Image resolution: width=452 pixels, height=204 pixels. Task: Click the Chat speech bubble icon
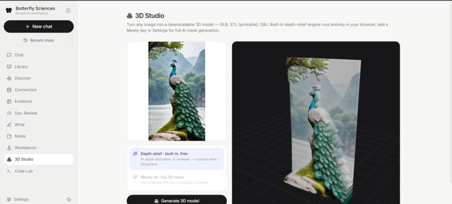click(9, 55)
